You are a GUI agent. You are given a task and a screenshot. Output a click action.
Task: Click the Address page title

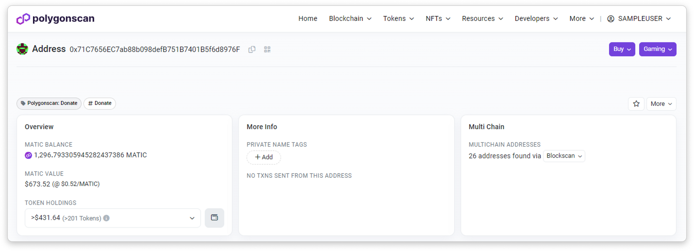(49, 49)
